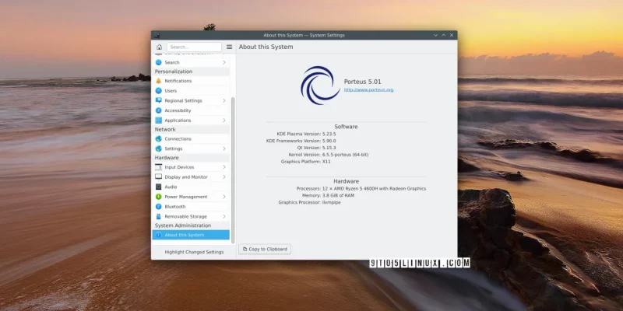Click the Connections globe icon

[x=159, y=138]
